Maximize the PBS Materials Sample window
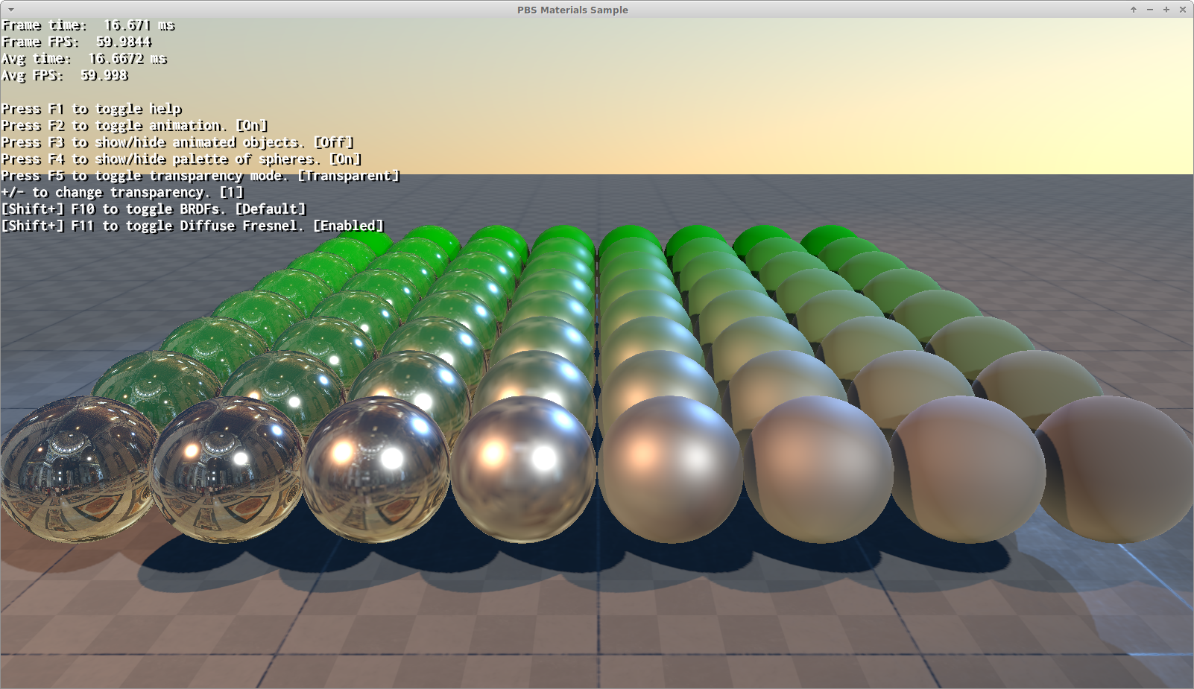The width and height of the screenshot is (1194, 689). click(x=1166, y=10)
